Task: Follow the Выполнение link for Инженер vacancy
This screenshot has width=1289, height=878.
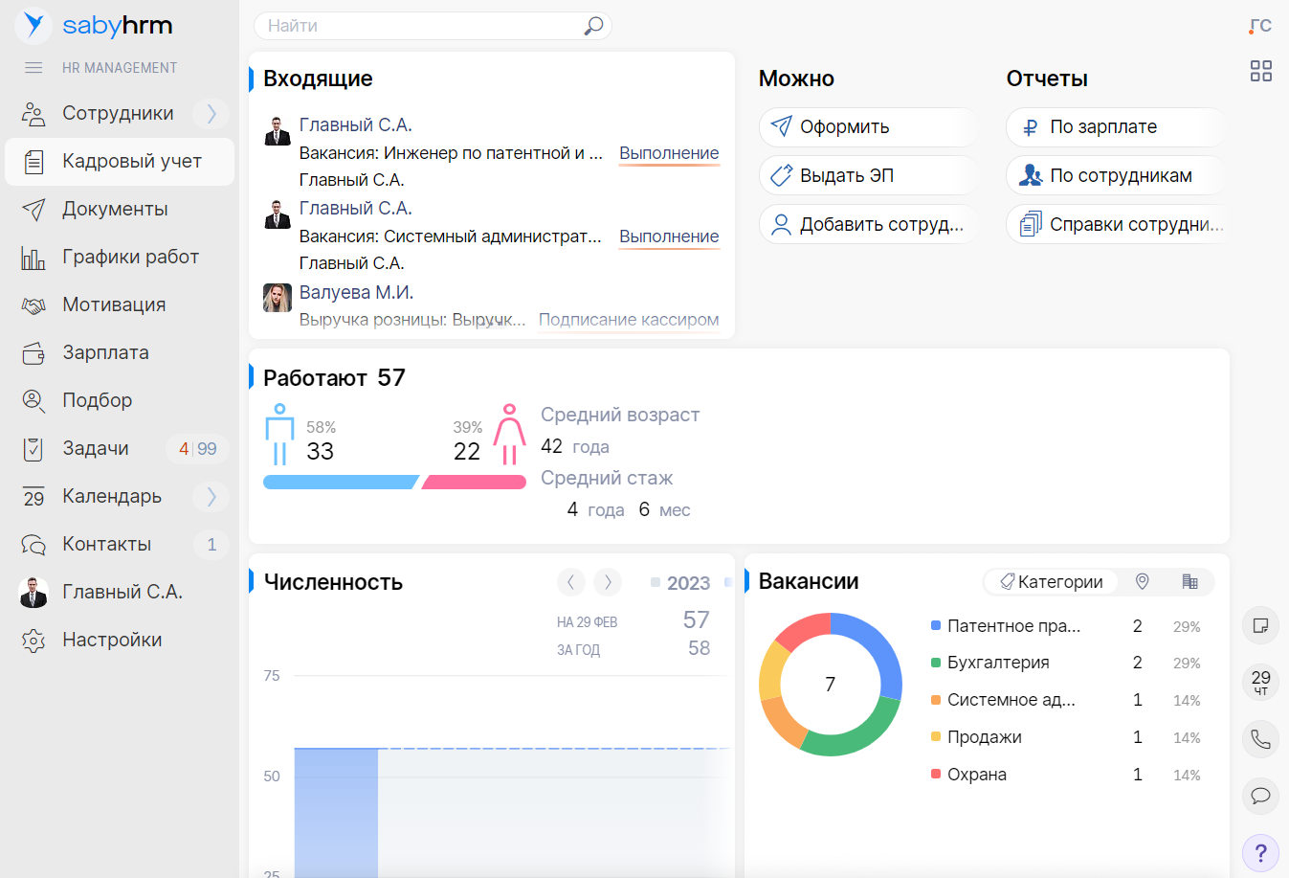Action: click(x=669, y=153)
